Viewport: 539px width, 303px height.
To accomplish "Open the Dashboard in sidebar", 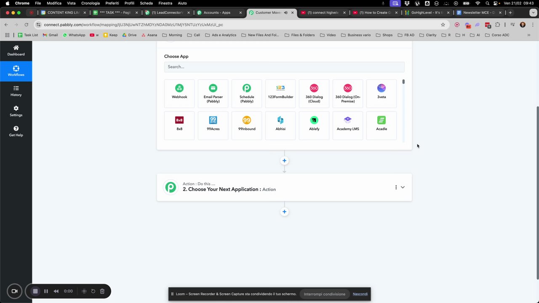I will pyautogui.click(x=16, y=50).
